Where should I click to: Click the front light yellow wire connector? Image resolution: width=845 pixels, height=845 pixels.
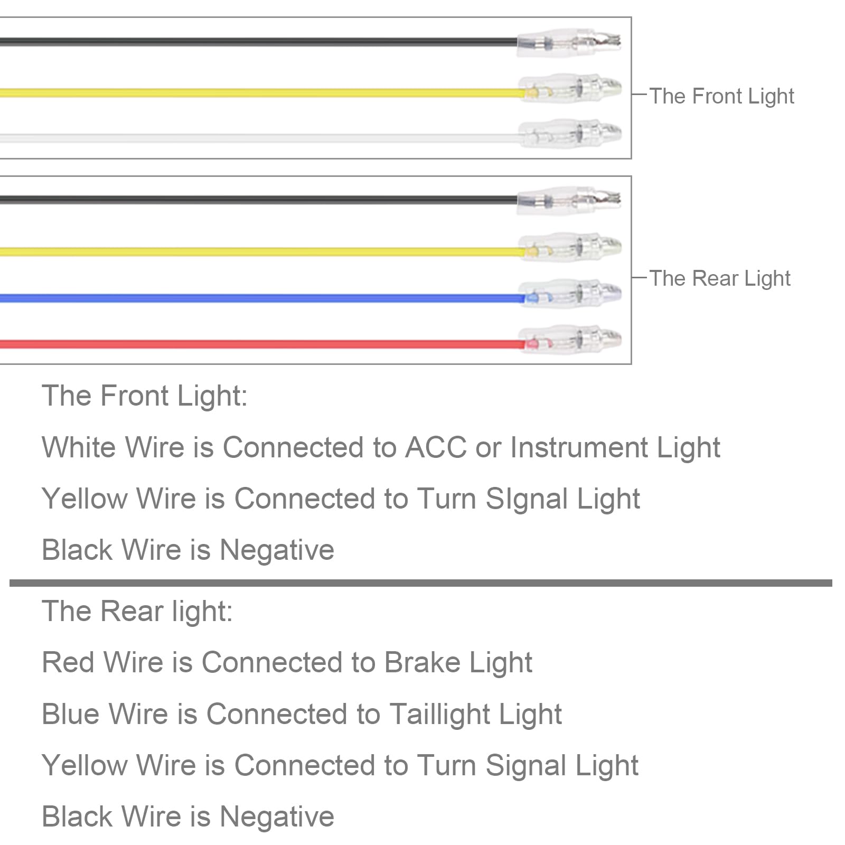(x=569, y=88)
